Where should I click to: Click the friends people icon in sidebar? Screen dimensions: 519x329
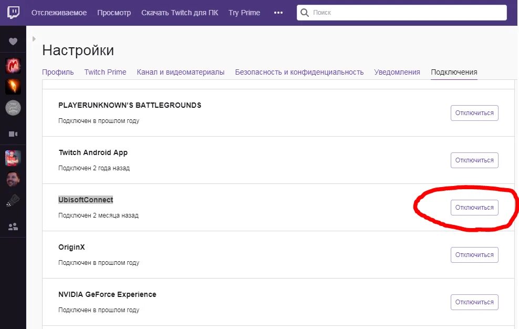click(x=13, y=227)
